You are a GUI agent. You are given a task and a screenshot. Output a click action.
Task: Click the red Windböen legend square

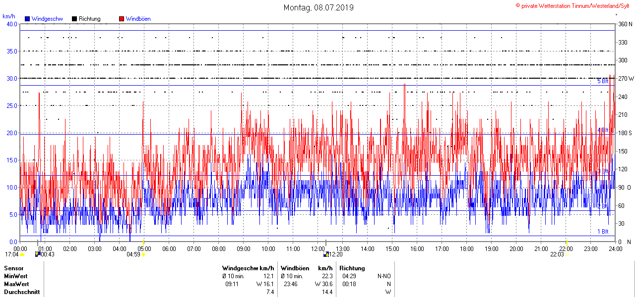click(122, 19)
